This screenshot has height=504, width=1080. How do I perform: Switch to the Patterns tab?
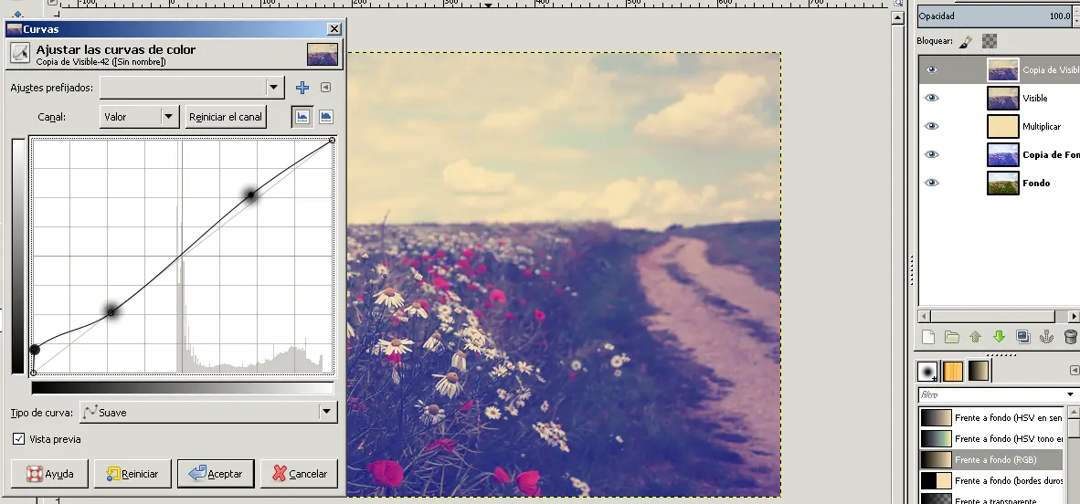(x=953, y=371)
